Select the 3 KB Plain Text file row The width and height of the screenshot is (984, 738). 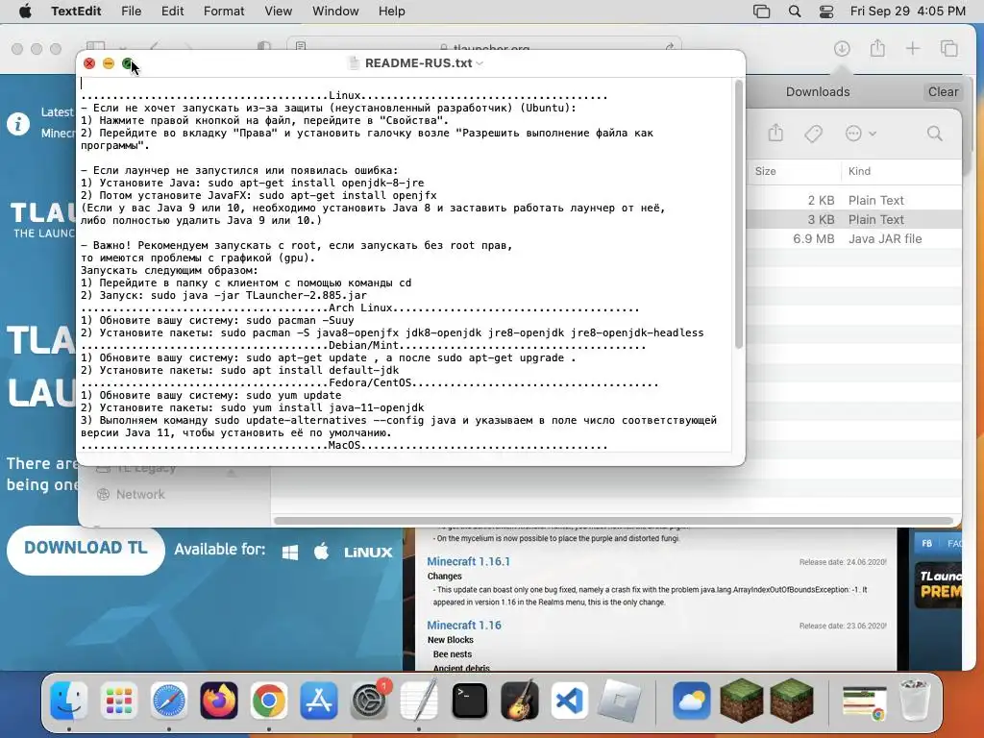click(854, 220)
